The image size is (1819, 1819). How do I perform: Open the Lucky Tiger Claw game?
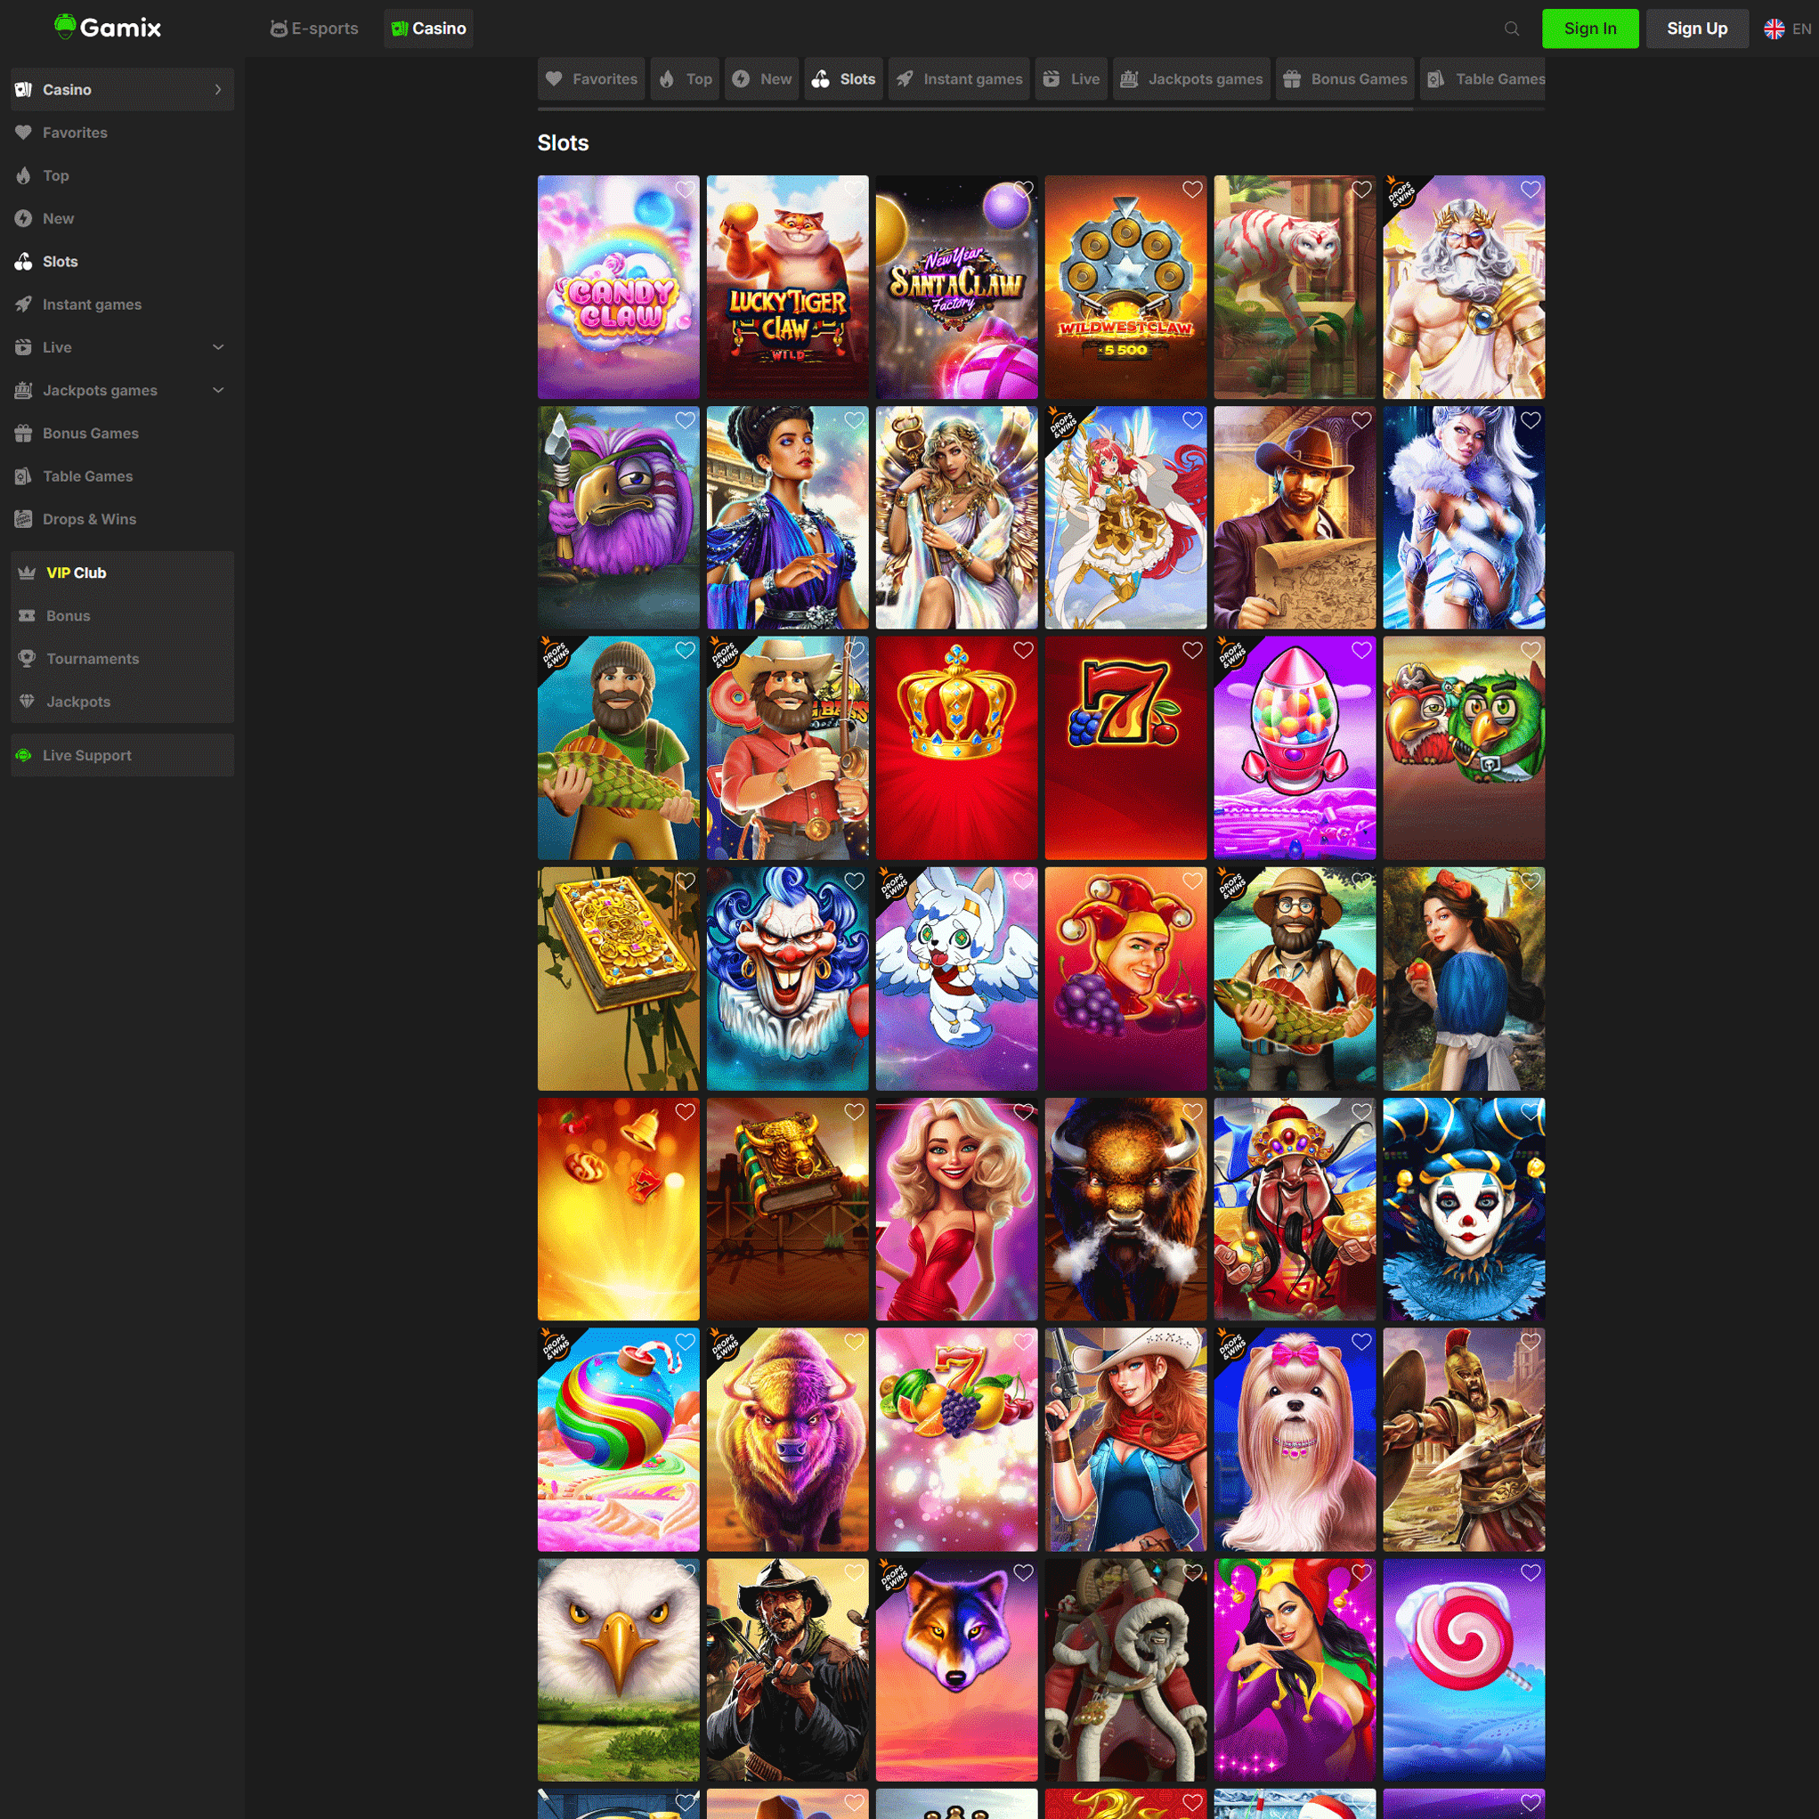coord(787,286)
